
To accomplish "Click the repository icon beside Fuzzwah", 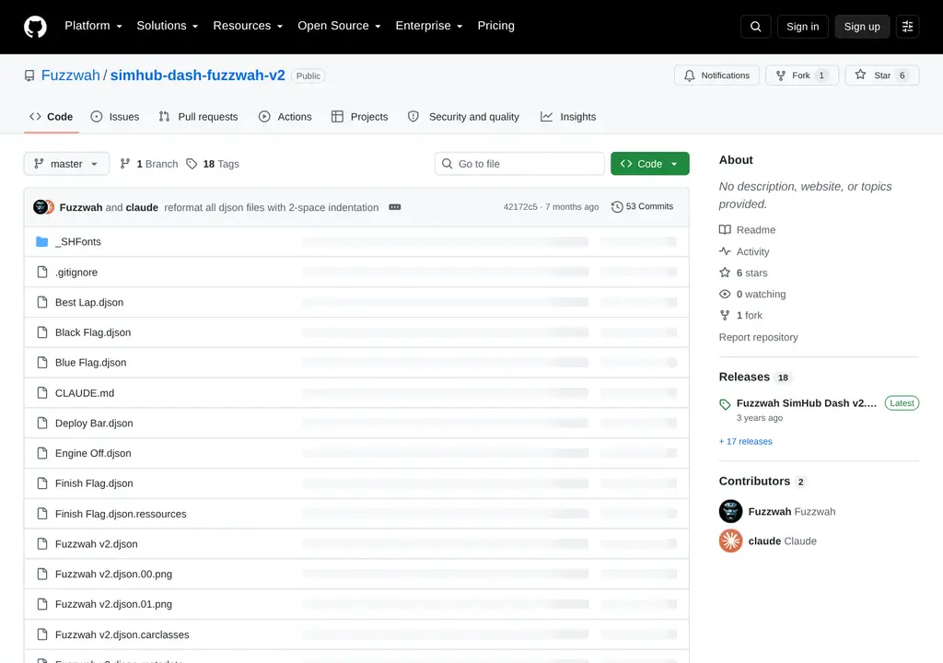I will (29, 76).
